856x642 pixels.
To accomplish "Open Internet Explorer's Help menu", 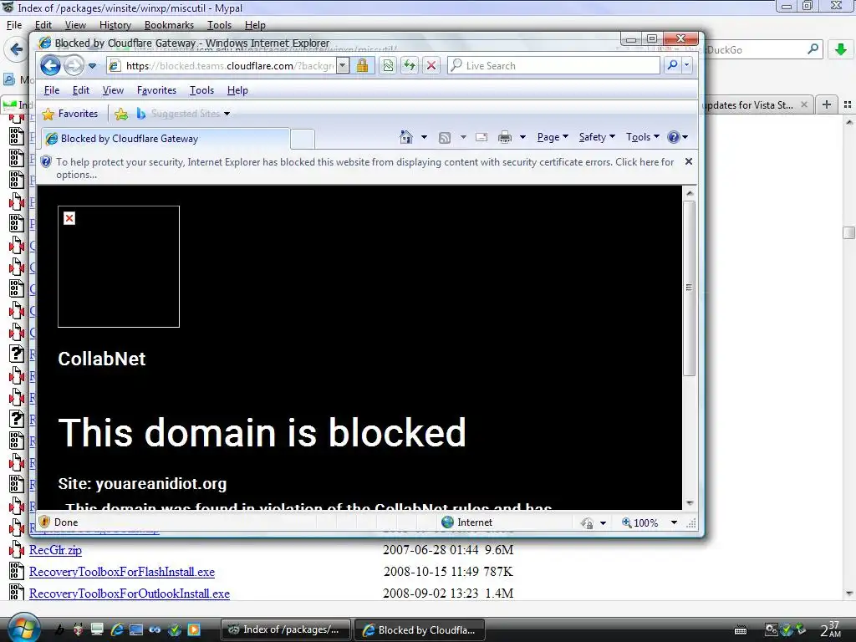I will 237,90.
